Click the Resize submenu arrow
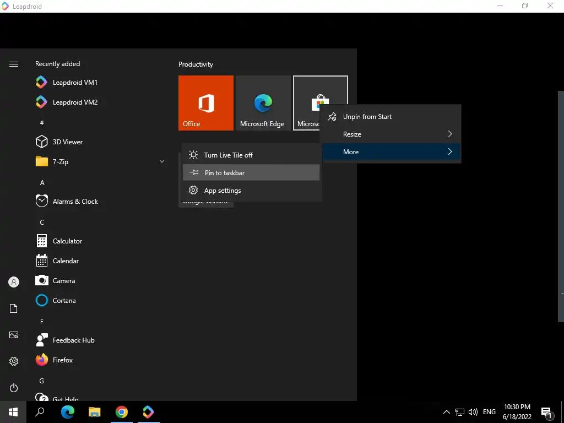Image resolution: width=564 pixels, height=423 pixels. click(450, 134)
